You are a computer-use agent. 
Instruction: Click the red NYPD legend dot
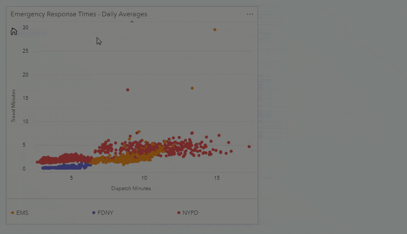point(179,213)
